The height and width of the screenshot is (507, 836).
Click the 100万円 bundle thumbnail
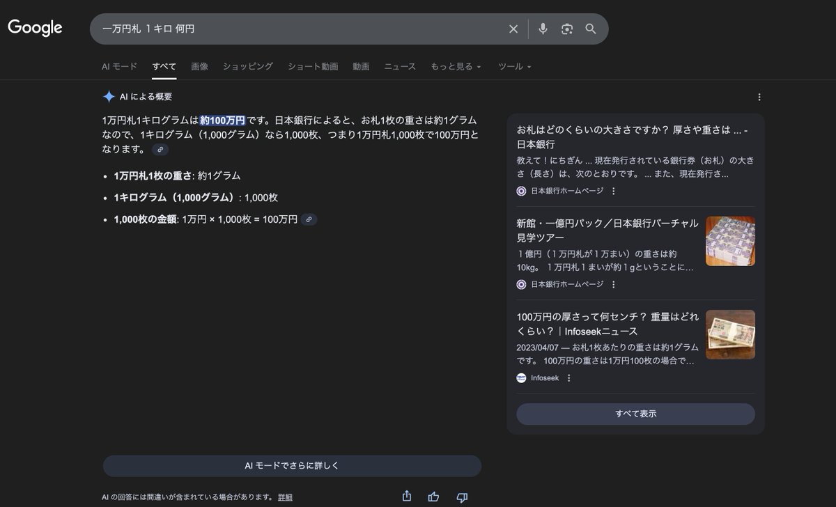coord(730,334)
